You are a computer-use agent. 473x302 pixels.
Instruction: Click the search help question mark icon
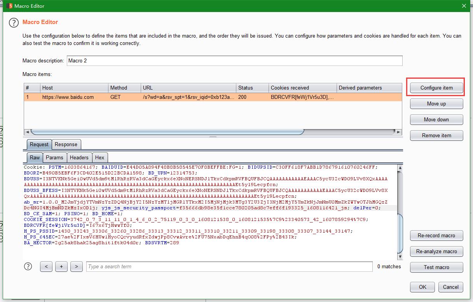(x=28, y=266)
